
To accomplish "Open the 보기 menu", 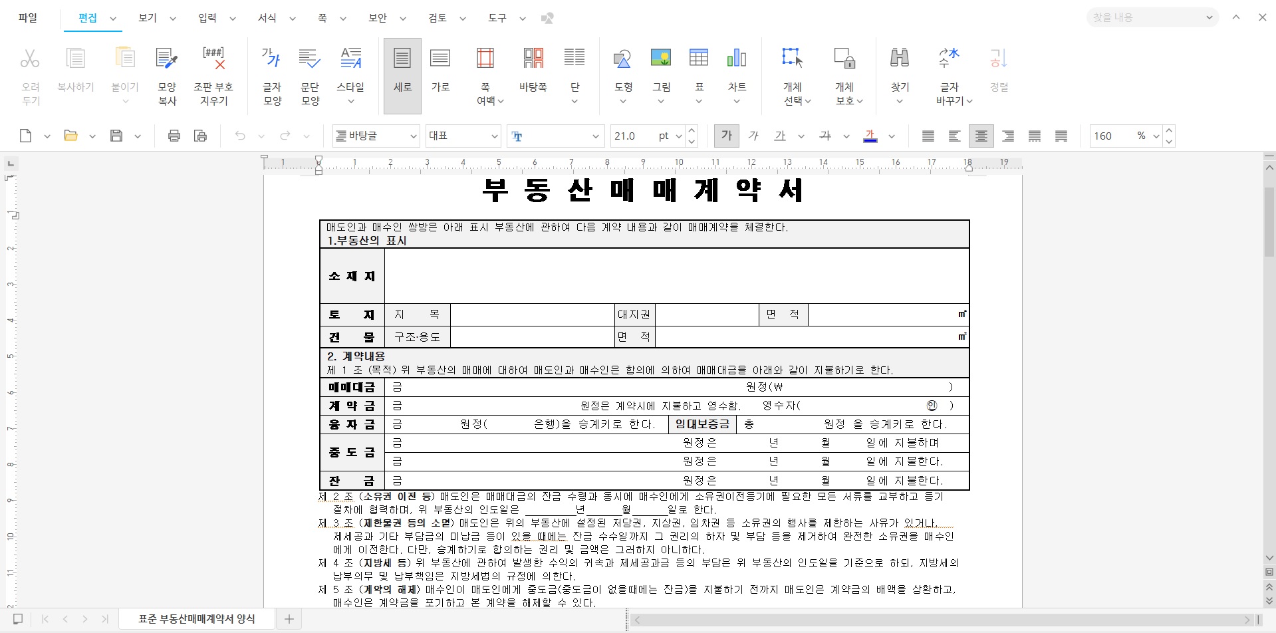I will pyautogui.click(x=148, y=18).
